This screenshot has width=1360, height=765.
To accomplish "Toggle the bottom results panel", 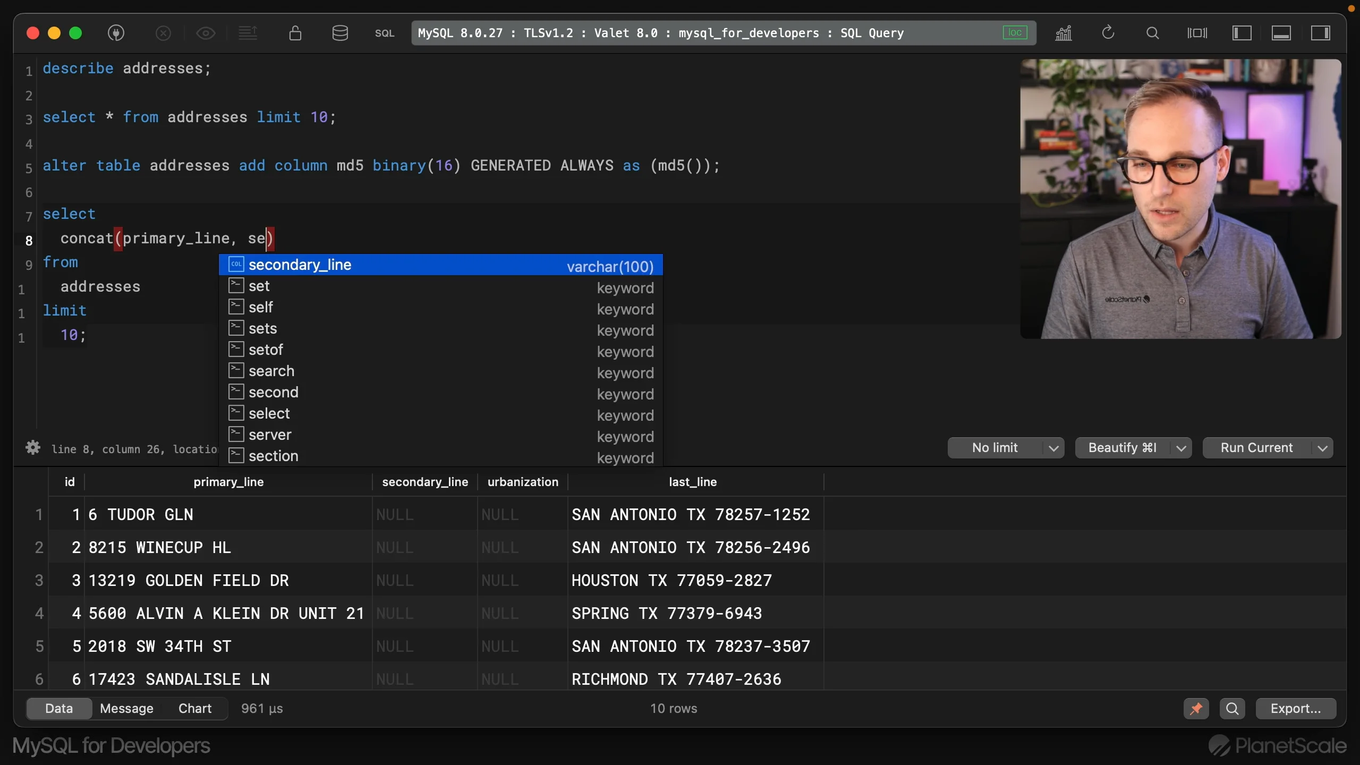I will (1281, 33).
